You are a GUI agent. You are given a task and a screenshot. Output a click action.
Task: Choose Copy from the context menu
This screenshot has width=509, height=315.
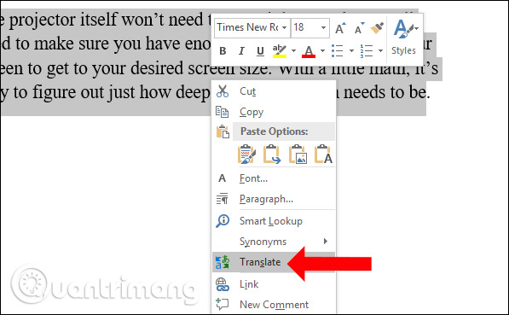point(274,112)
